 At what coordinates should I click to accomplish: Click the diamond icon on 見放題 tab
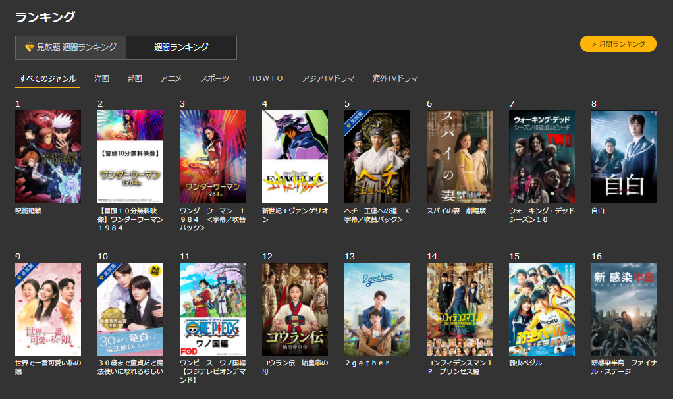(29, 47)
